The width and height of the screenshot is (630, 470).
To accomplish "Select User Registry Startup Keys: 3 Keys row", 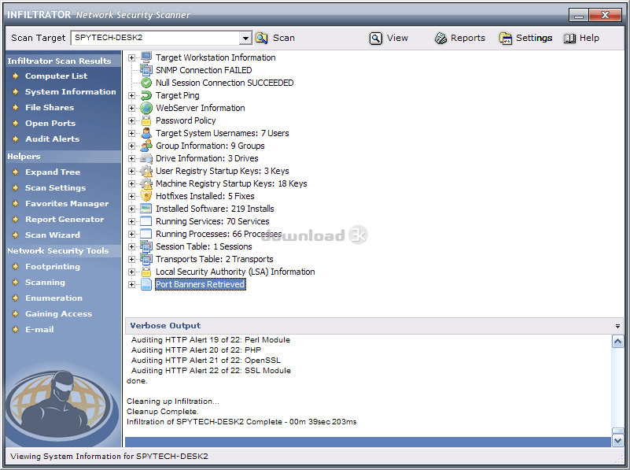I will pyautogui.click(x=222, y=171).
